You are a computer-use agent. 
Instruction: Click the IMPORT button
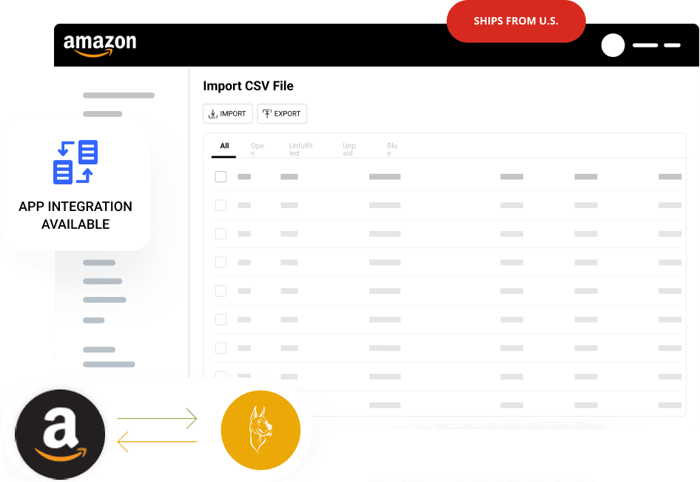point(227,113)
